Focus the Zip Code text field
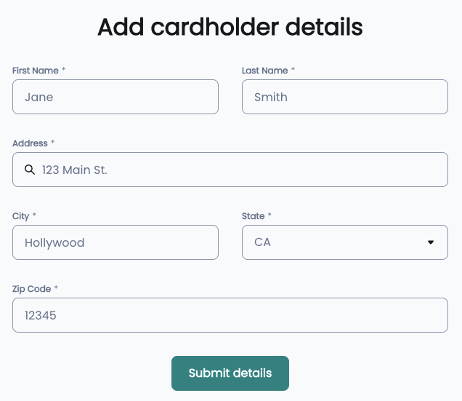 tap(230, 315)
